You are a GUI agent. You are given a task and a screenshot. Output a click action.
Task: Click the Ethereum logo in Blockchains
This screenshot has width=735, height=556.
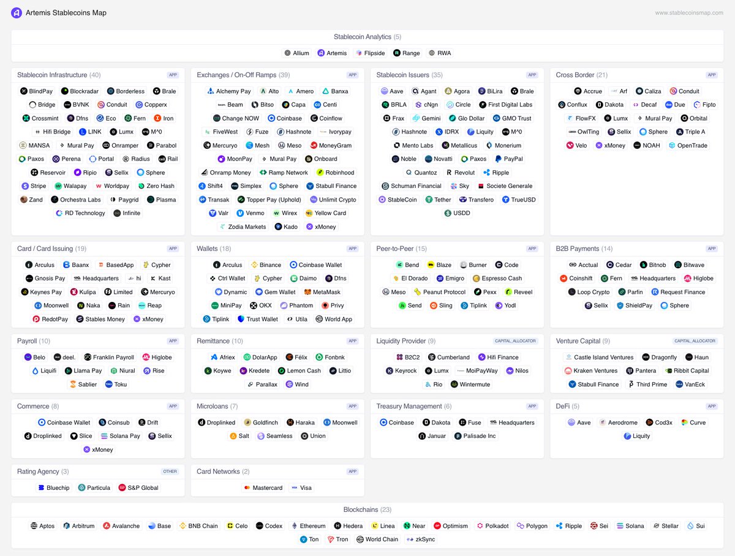(x=294, y=526)
